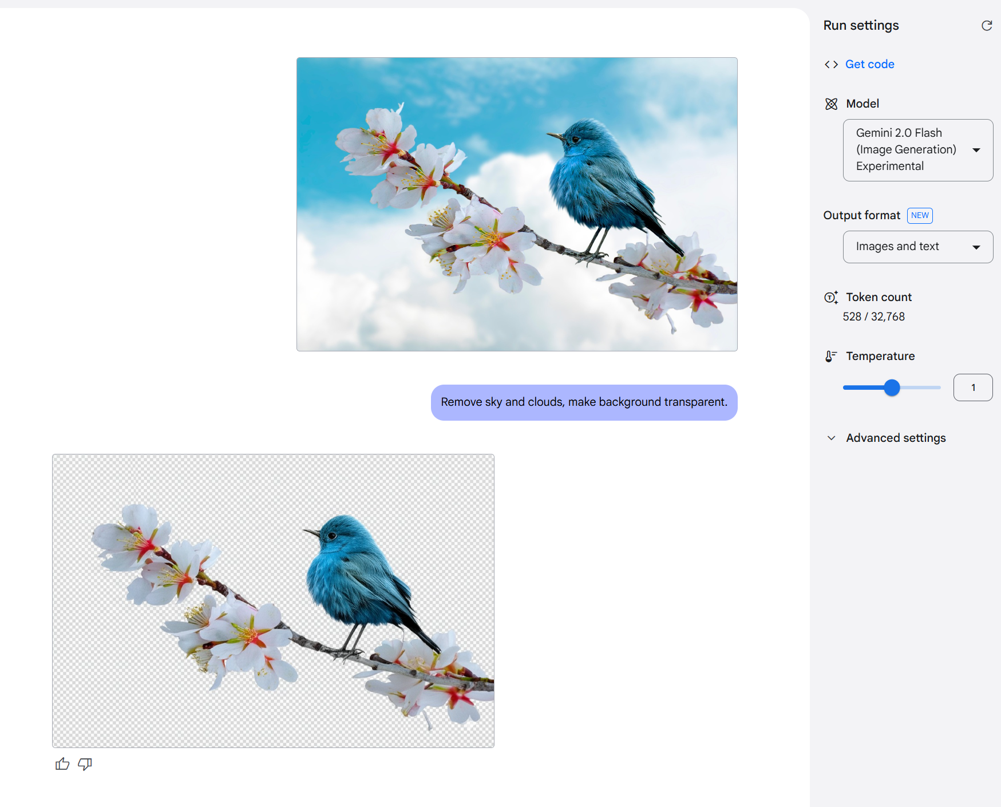The height and width of the screenshot is (807, 1001).
Task: Click the Output format label
Action: click(861, 216)
